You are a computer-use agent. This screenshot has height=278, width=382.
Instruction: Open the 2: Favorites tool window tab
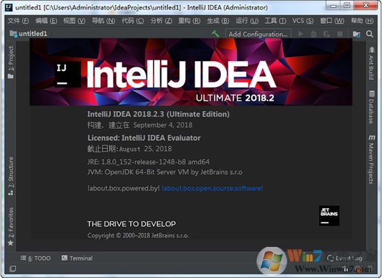[11, 227]
